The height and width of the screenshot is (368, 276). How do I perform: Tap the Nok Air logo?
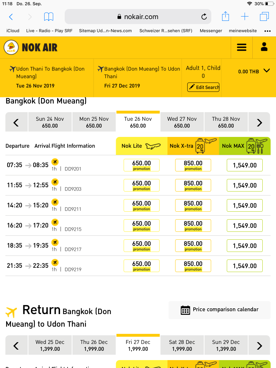pyautogui.click(x=31, y=47)
